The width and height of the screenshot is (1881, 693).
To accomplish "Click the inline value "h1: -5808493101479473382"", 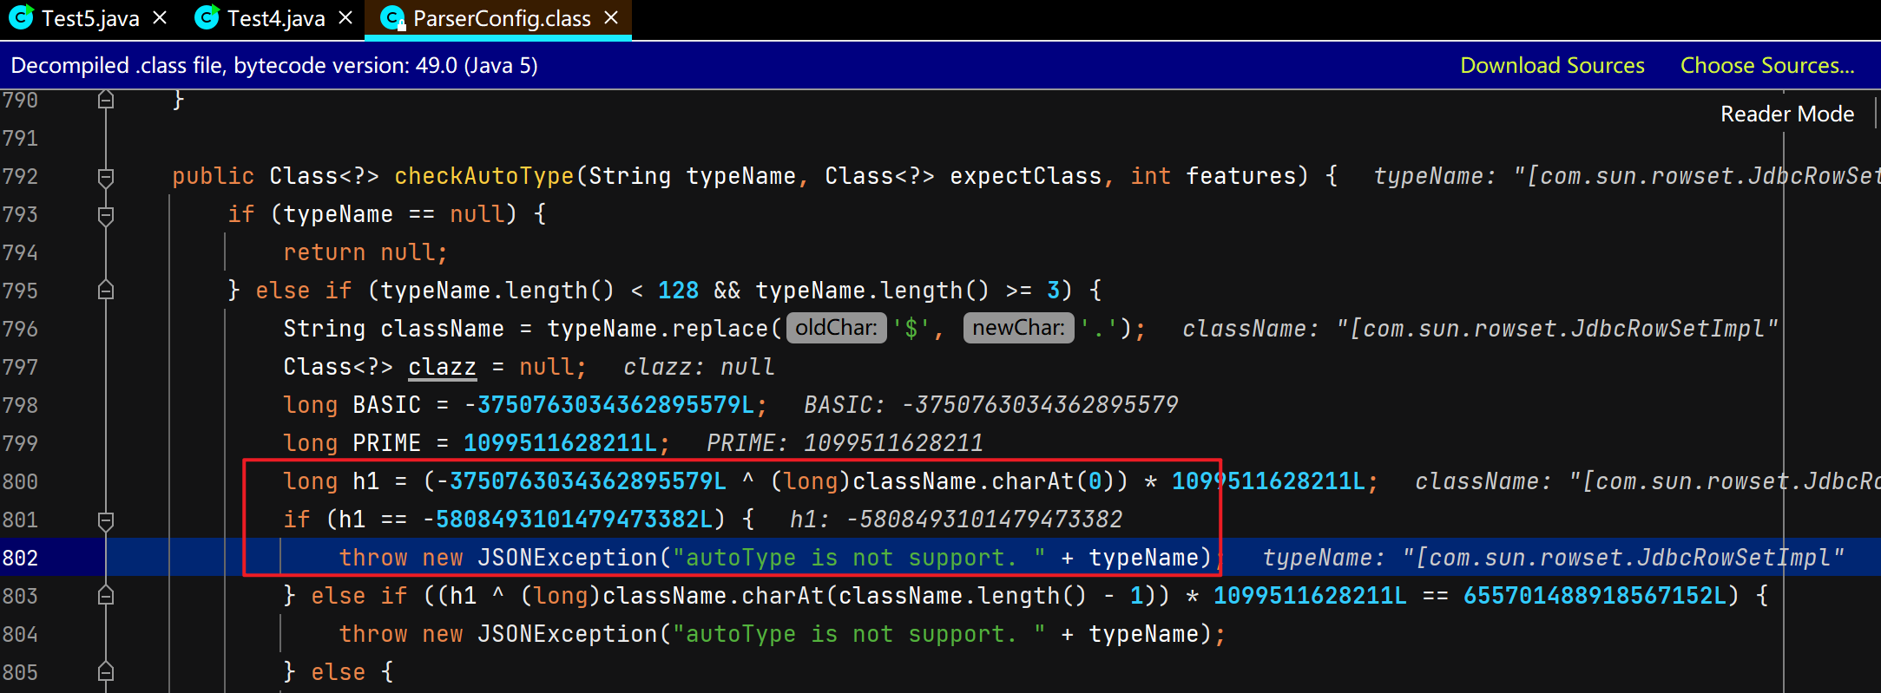I will click(x=956, y=520).
